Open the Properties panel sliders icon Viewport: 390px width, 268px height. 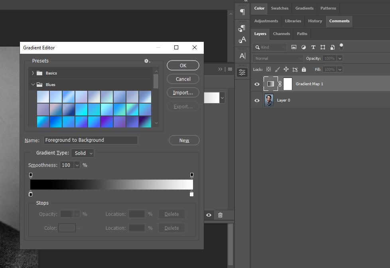coord(242,72)
